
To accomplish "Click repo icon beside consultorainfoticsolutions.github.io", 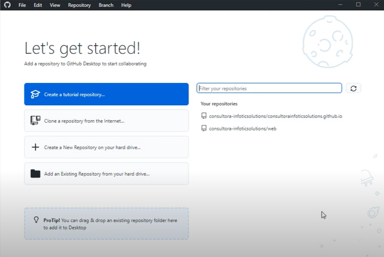I will click(204, 116).
